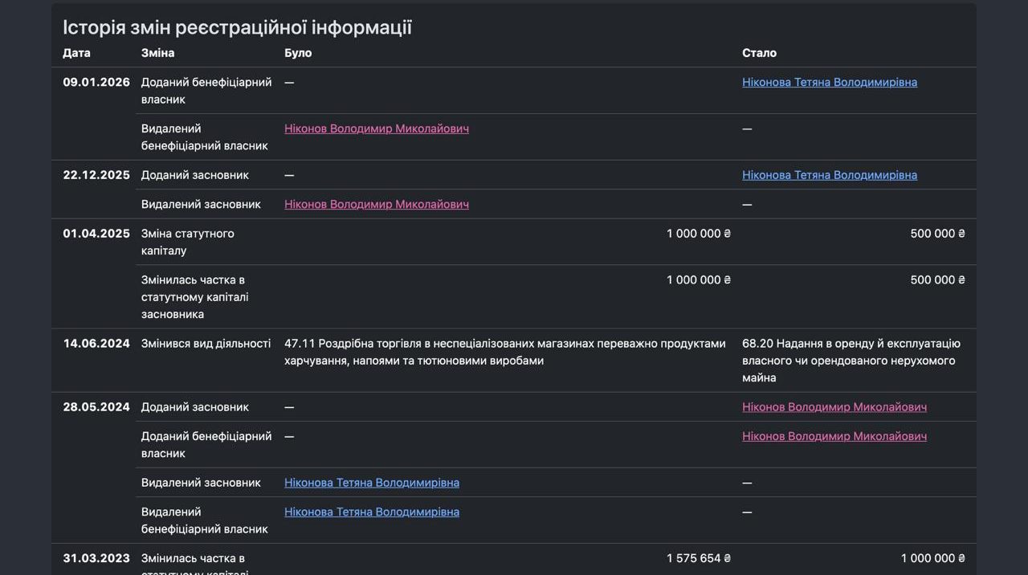Open Ніконова Тетяна Володимирівна profile dated 09.01.2026
1028x575 pixels.
(829, 82)
